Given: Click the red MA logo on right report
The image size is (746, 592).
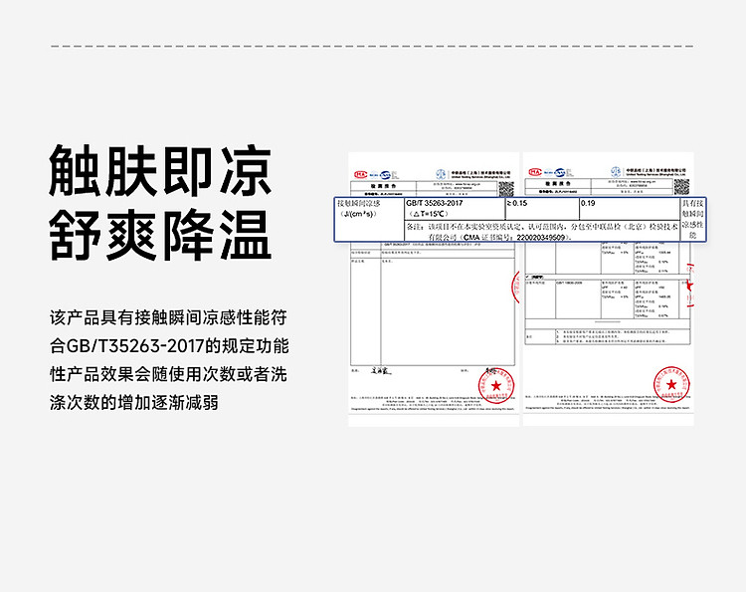Looking at the screenshot, I should [x=535, y=173].
